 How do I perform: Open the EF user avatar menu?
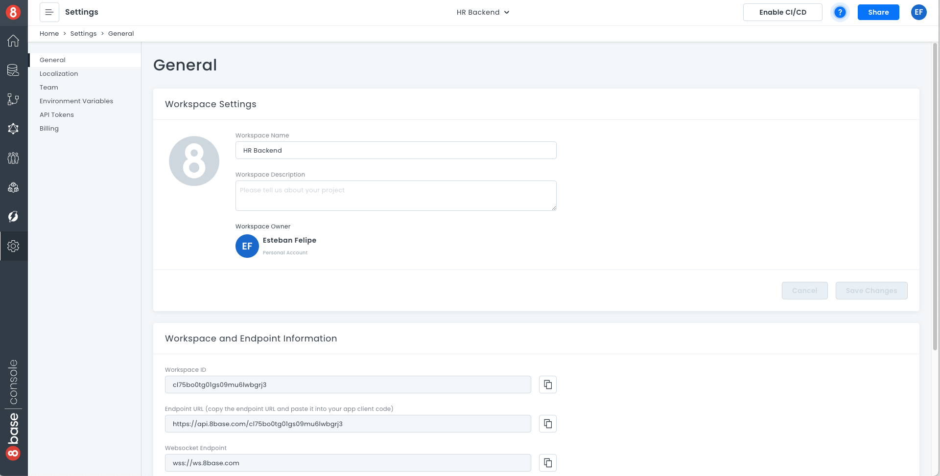click(918, 12)
